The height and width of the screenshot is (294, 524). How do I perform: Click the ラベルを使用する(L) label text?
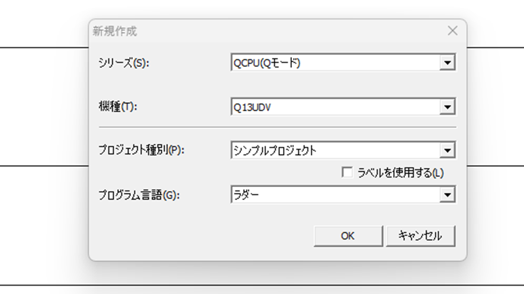pos(400,173)
